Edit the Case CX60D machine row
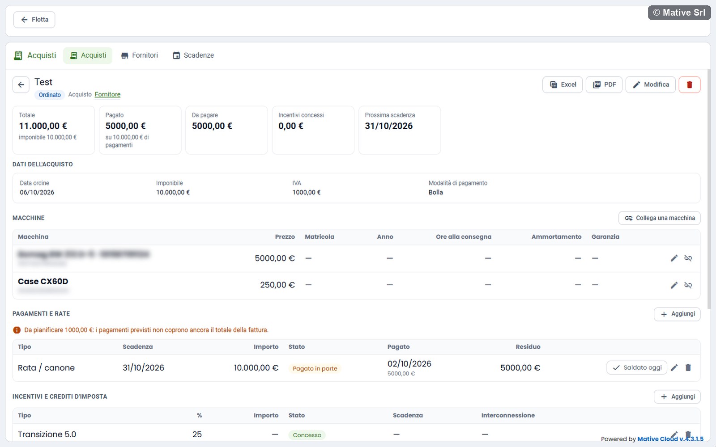This screenshot has width=716, height=447. (x=674, y=285)
